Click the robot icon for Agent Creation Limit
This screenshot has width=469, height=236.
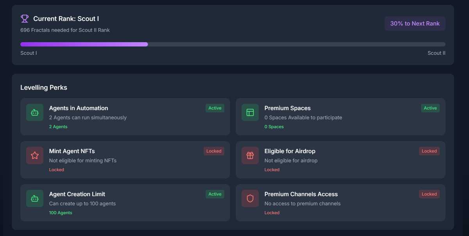35,199
